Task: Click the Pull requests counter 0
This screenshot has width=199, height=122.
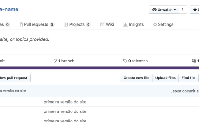Action: (52, 24)
